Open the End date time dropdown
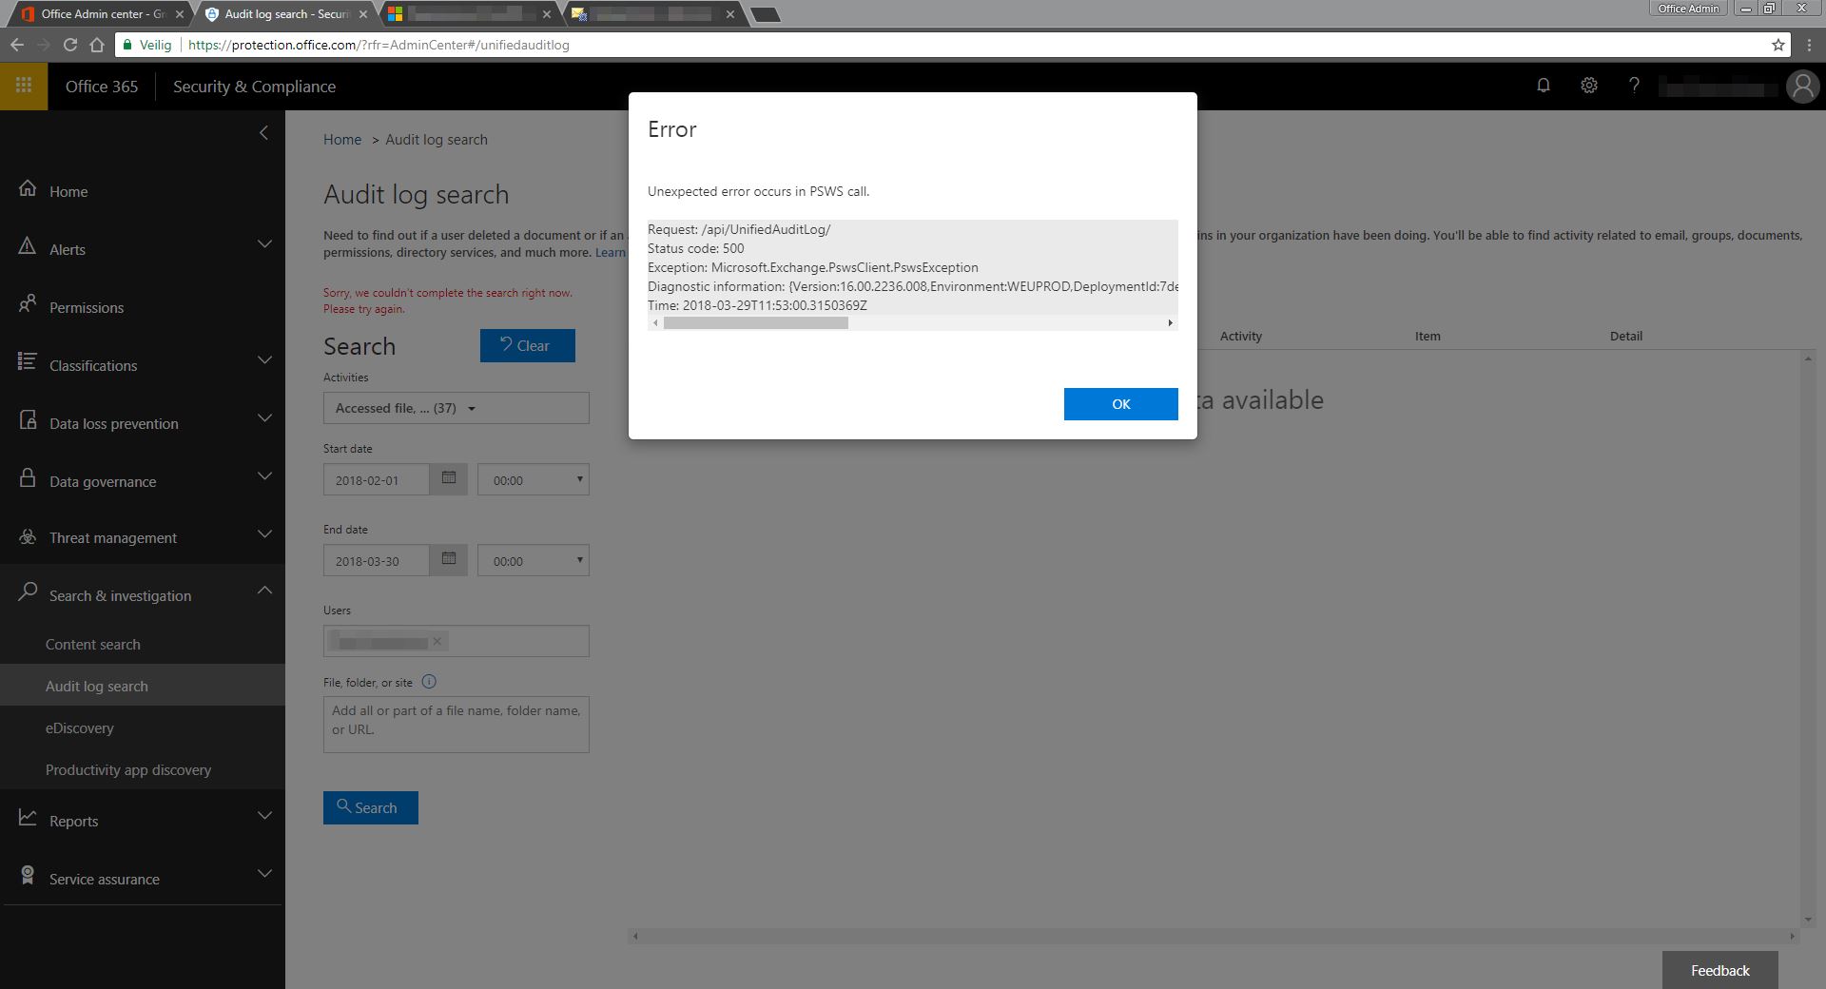The width and height of the screenshot is (1826, 989). [x=534, y=560]
